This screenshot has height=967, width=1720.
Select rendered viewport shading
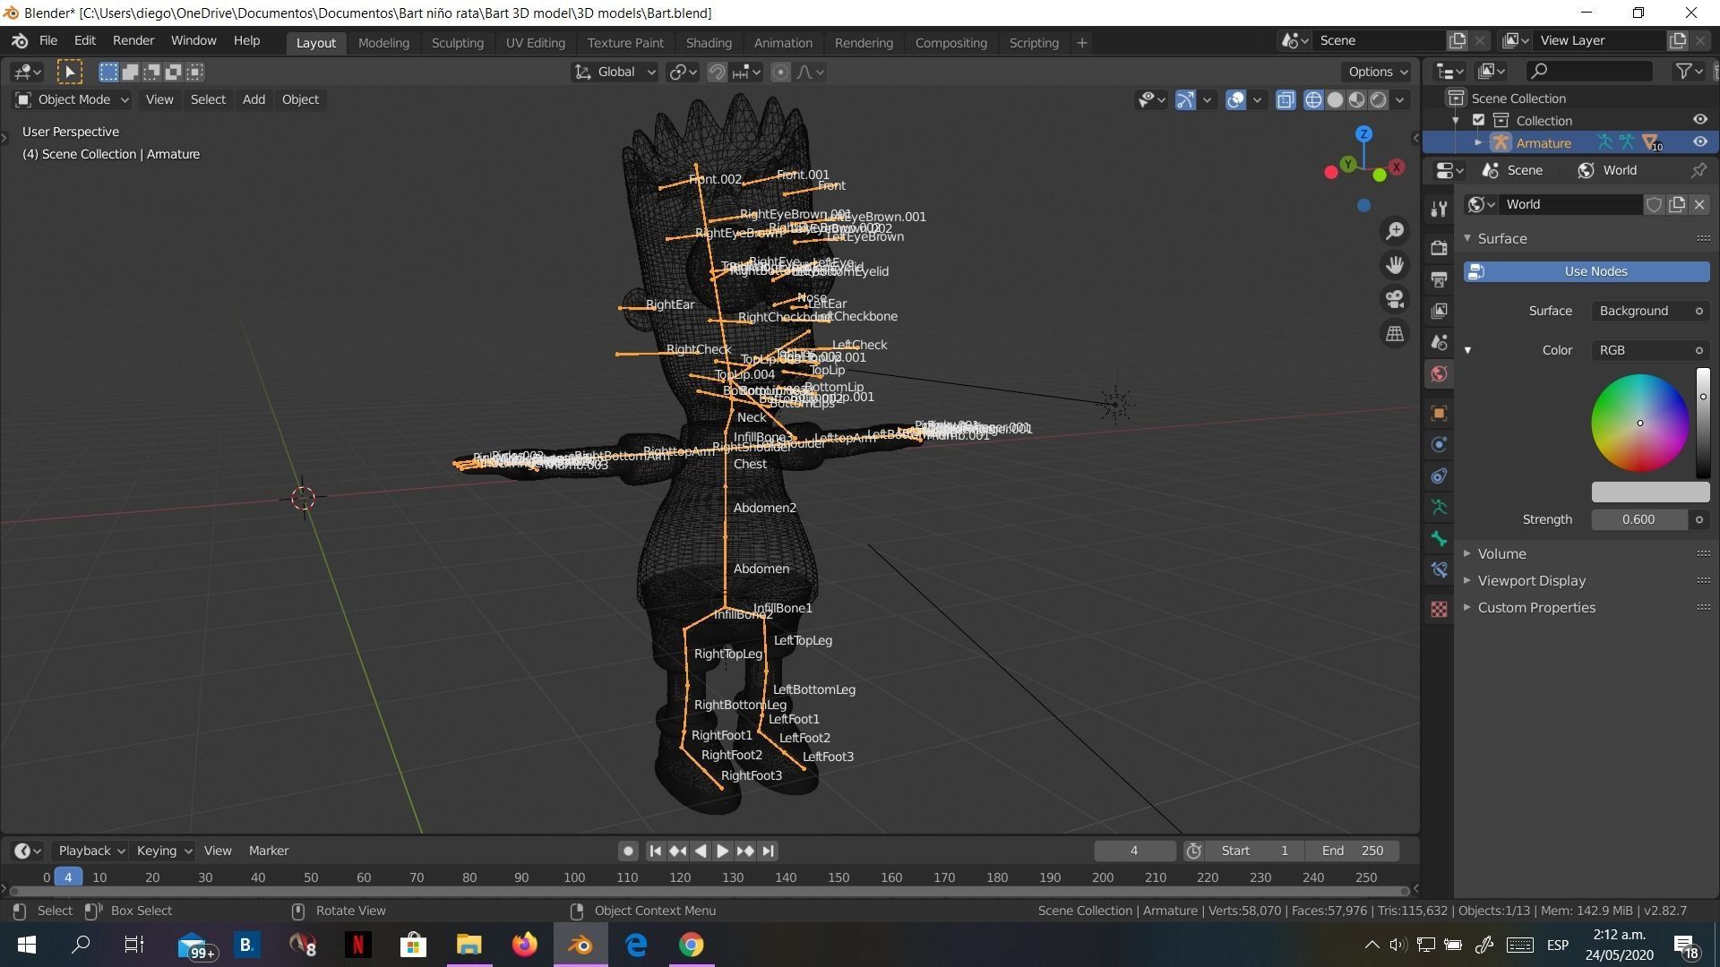(x=1378, y=99)
